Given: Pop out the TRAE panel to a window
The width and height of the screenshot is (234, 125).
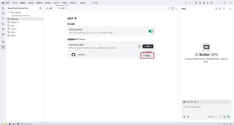Looking at the screenshot, I should [224, 9].
